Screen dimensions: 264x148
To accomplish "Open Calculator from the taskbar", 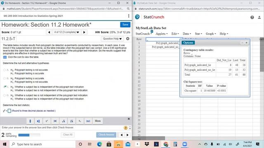I will click(x=175, y=144).
